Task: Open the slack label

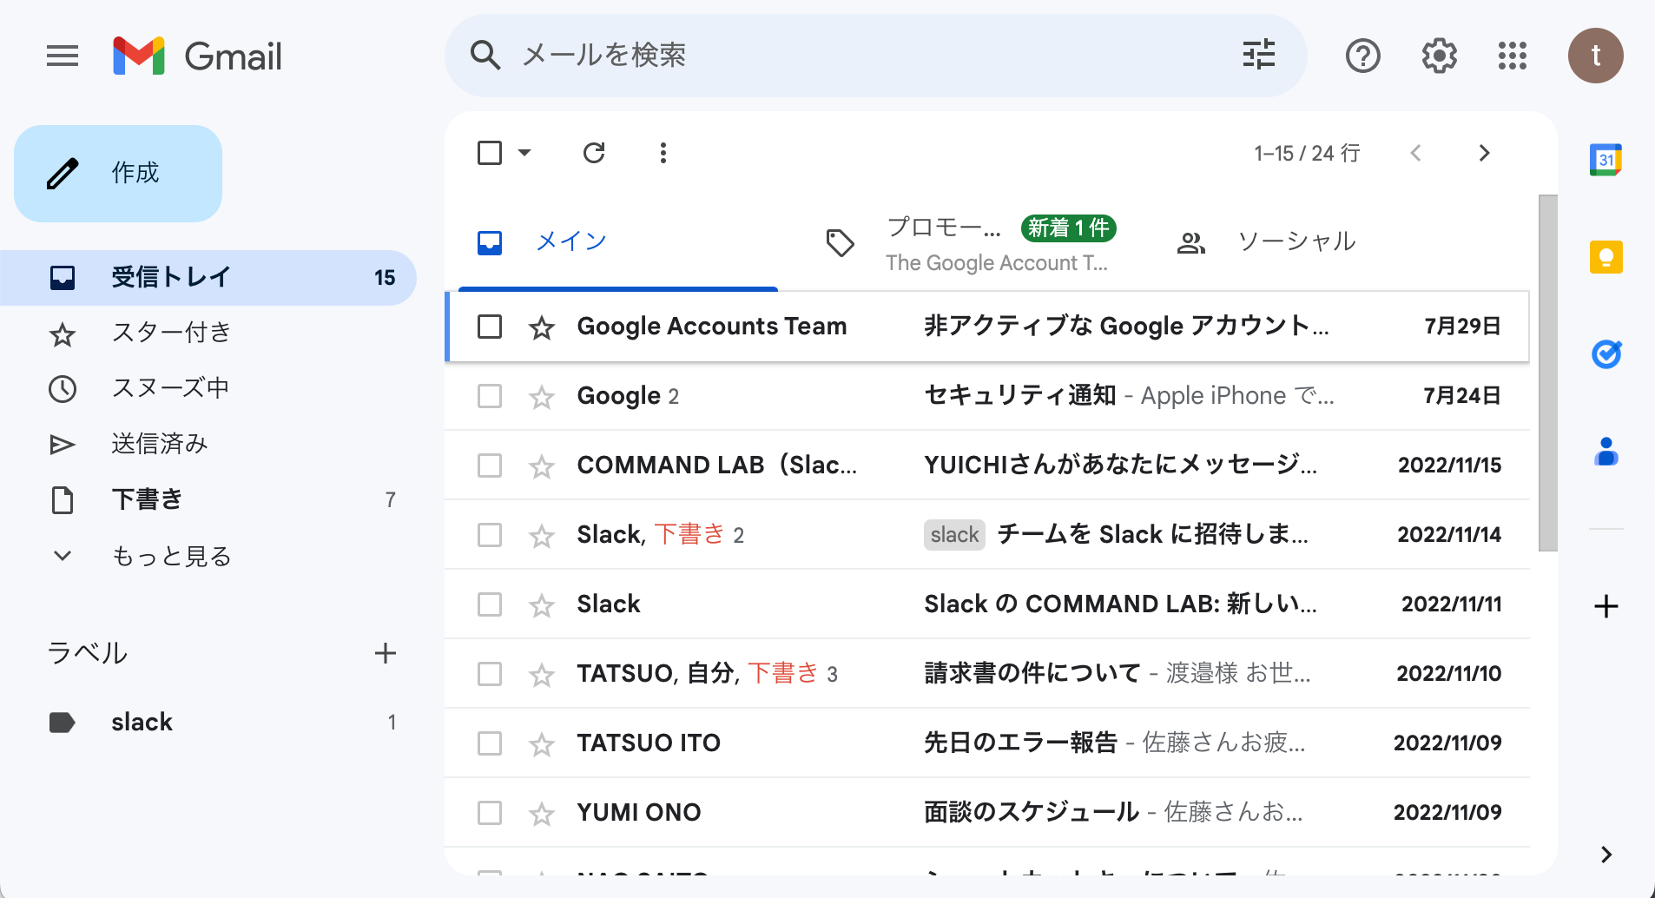Action: [208, 723]
